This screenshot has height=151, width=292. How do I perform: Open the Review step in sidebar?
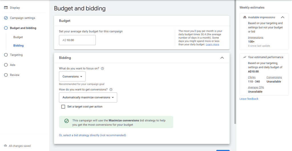click(15, 75)
